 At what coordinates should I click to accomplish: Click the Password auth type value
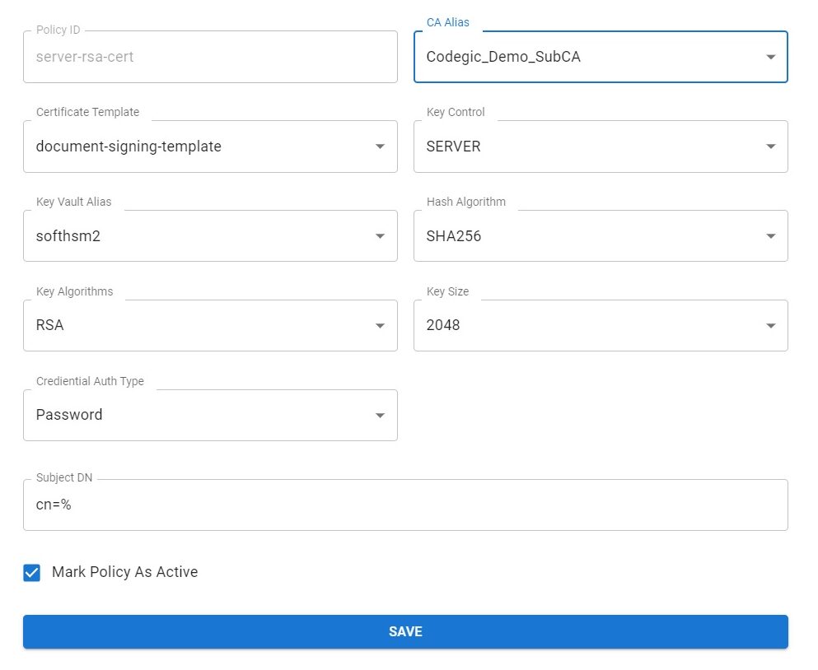point(69,415)
